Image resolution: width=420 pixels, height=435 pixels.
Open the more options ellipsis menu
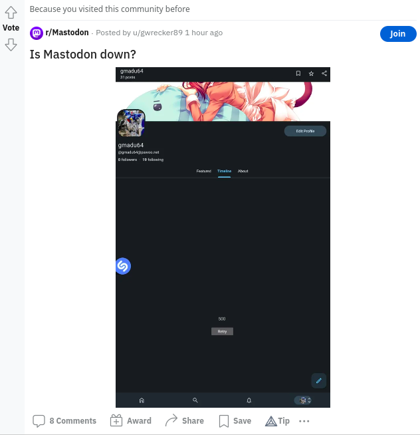pos(304,421)
